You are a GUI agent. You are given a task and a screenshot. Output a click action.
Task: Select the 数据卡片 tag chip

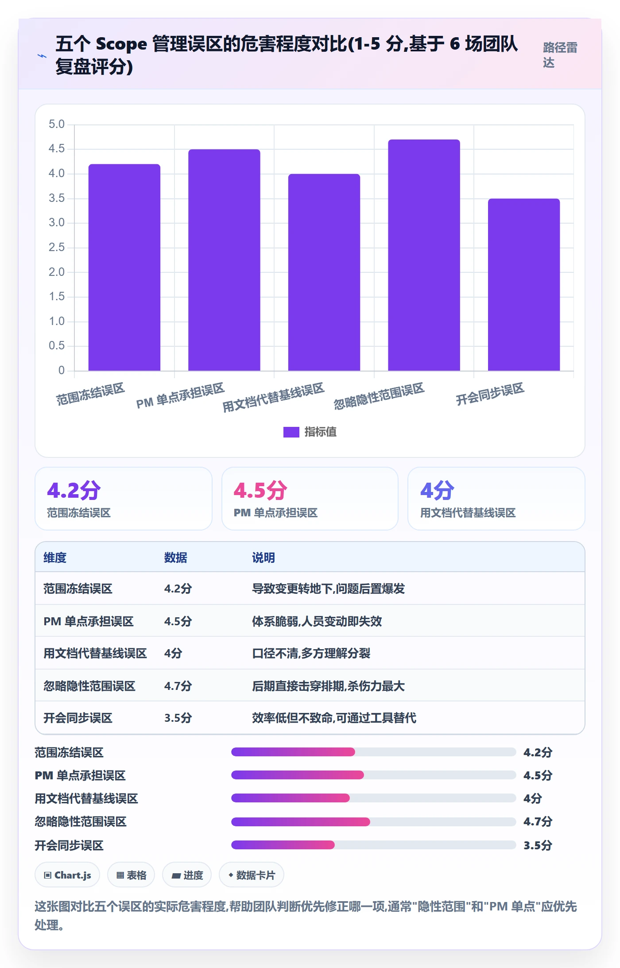[x=252, y=875]
